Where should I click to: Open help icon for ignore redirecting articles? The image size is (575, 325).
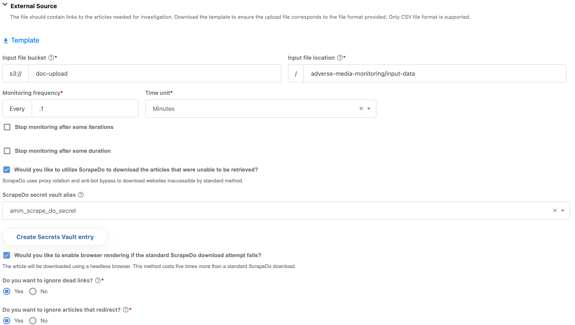(126, 310)
